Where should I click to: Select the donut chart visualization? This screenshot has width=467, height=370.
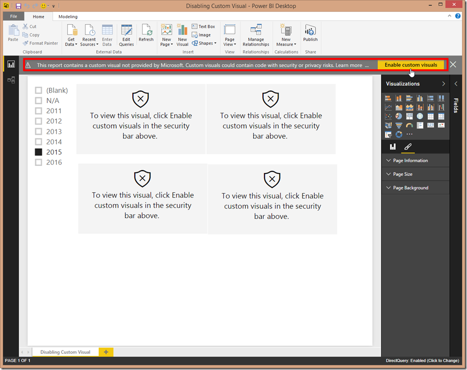point(399,135)
